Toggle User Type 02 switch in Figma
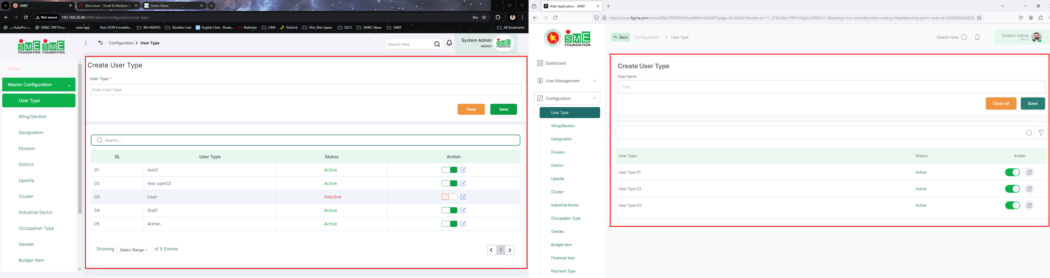Viewport: 1050px width, 278px height. pos(1013,189)
